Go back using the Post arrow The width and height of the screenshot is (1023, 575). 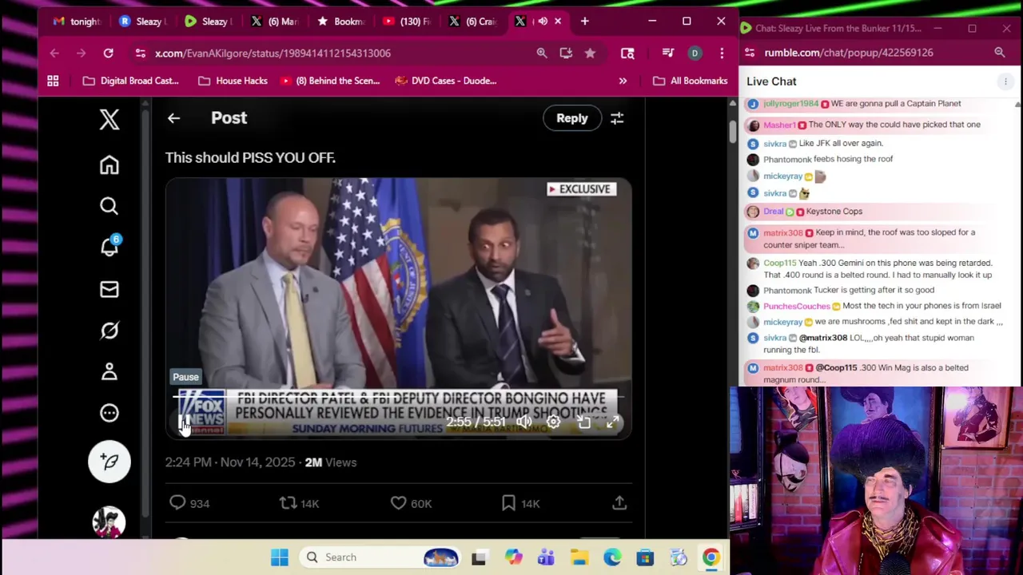click(173, 118)
